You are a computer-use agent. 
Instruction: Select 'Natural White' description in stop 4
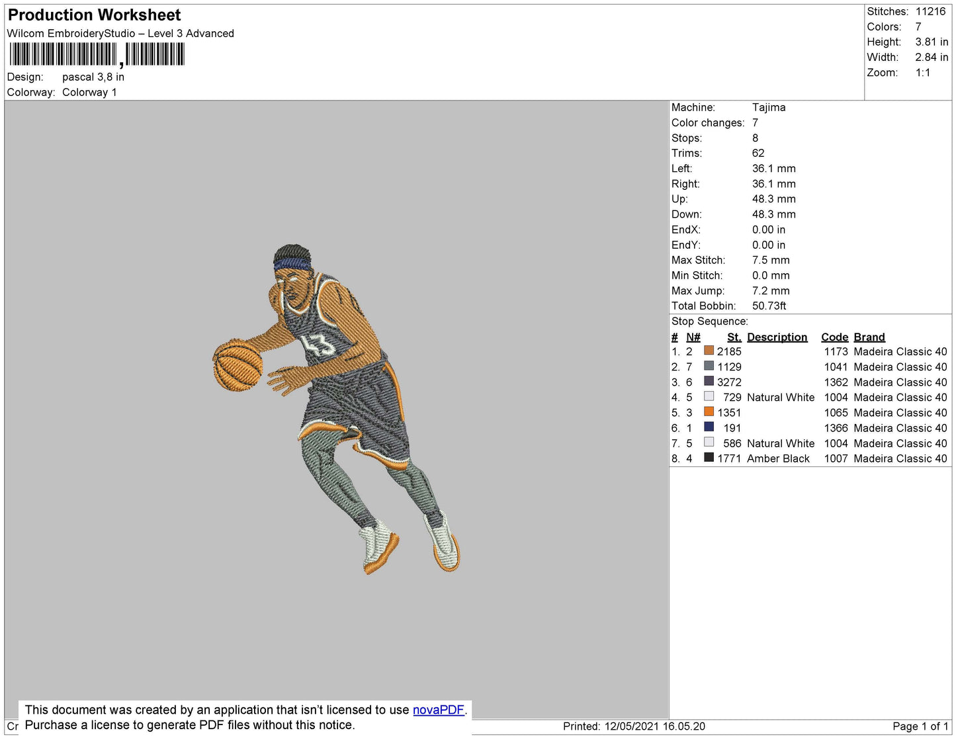click(x=781, y=397)
